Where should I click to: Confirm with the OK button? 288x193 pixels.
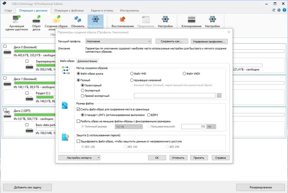pos(157,157)
